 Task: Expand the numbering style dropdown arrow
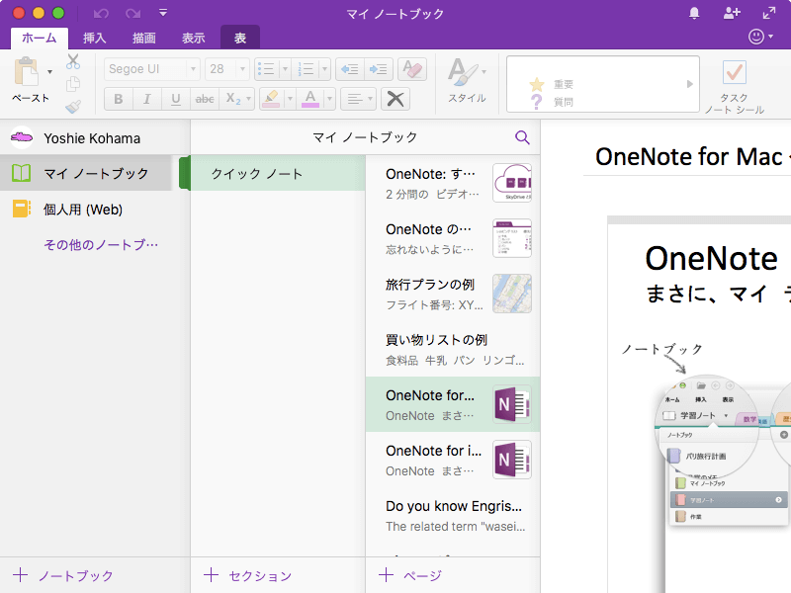coord(324,69)
